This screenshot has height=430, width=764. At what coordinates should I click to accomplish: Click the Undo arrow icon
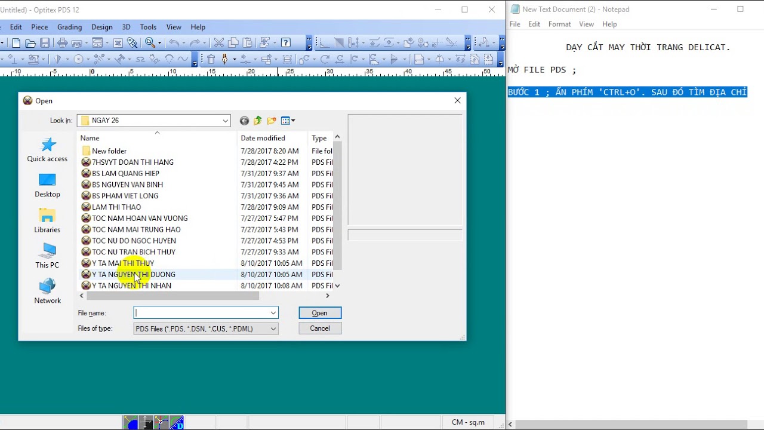175,43
